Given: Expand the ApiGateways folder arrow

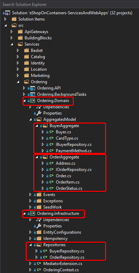Looking at the screenshot, I should coord(12,32).
